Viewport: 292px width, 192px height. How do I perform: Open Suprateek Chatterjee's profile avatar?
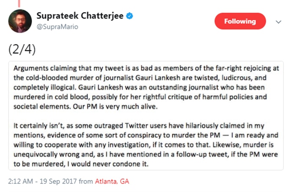click(x=20, y=21)
